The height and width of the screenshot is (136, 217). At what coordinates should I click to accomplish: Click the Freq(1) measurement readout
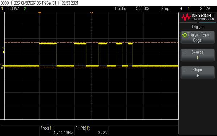[57, 130]
